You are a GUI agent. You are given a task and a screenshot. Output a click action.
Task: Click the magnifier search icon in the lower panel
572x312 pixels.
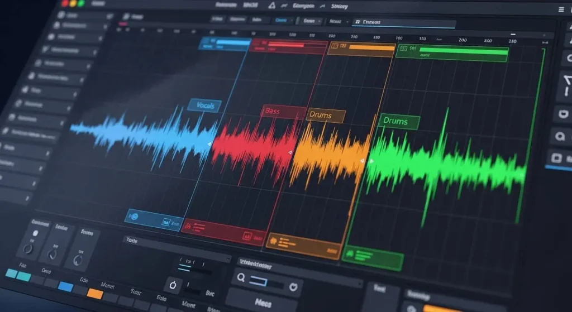click(241, 277)
